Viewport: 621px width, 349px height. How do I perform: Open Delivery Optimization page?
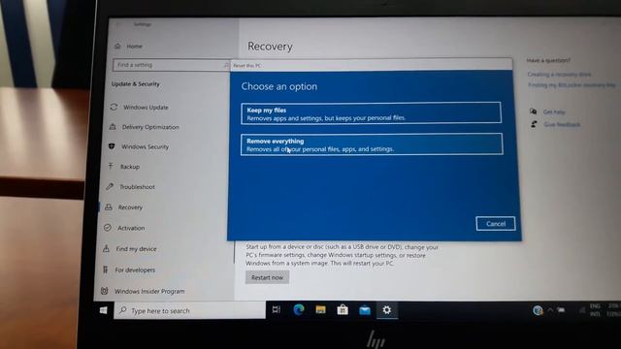150,127
